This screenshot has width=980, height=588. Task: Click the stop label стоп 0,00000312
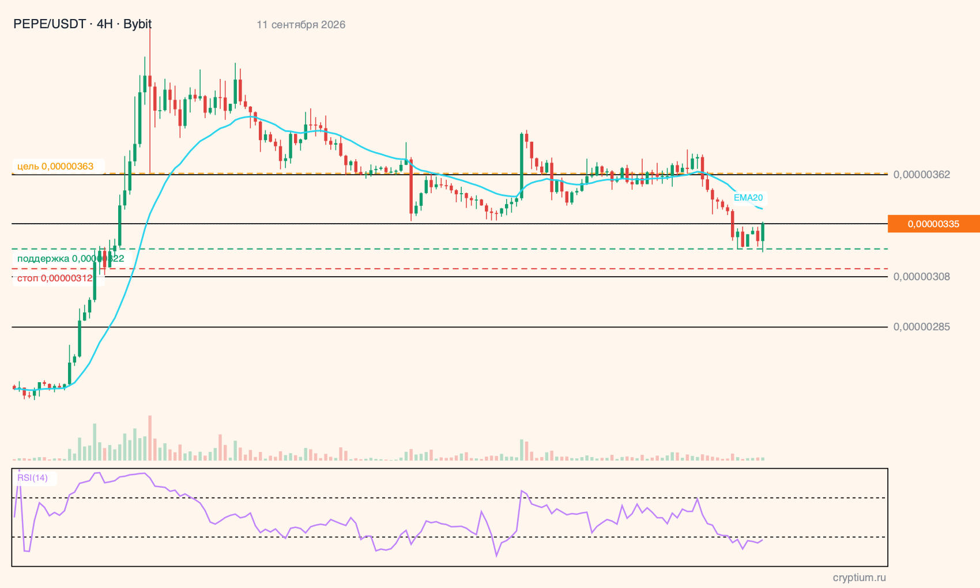(55, 278)
